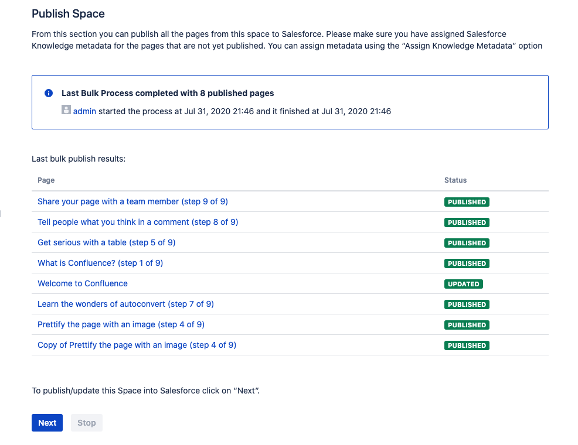Click the greyed-out Stop button
The width and height of the screenshot is (578, 445).
point(87,423)
